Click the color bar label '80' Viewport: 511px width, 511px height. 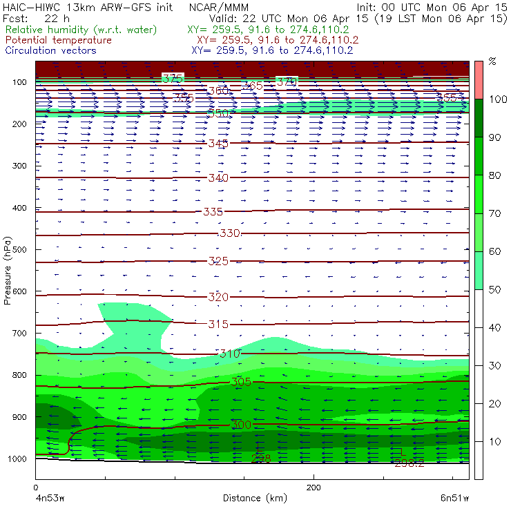point(494,175)
